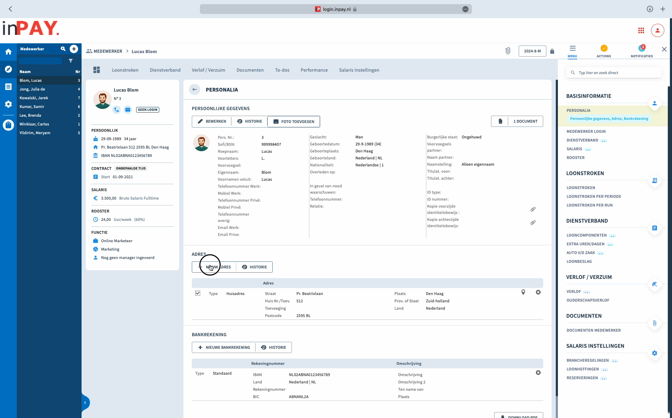Switch to Verlof / Verzuim tab
This screenshot has width=672, height=418.
[209, 70]
